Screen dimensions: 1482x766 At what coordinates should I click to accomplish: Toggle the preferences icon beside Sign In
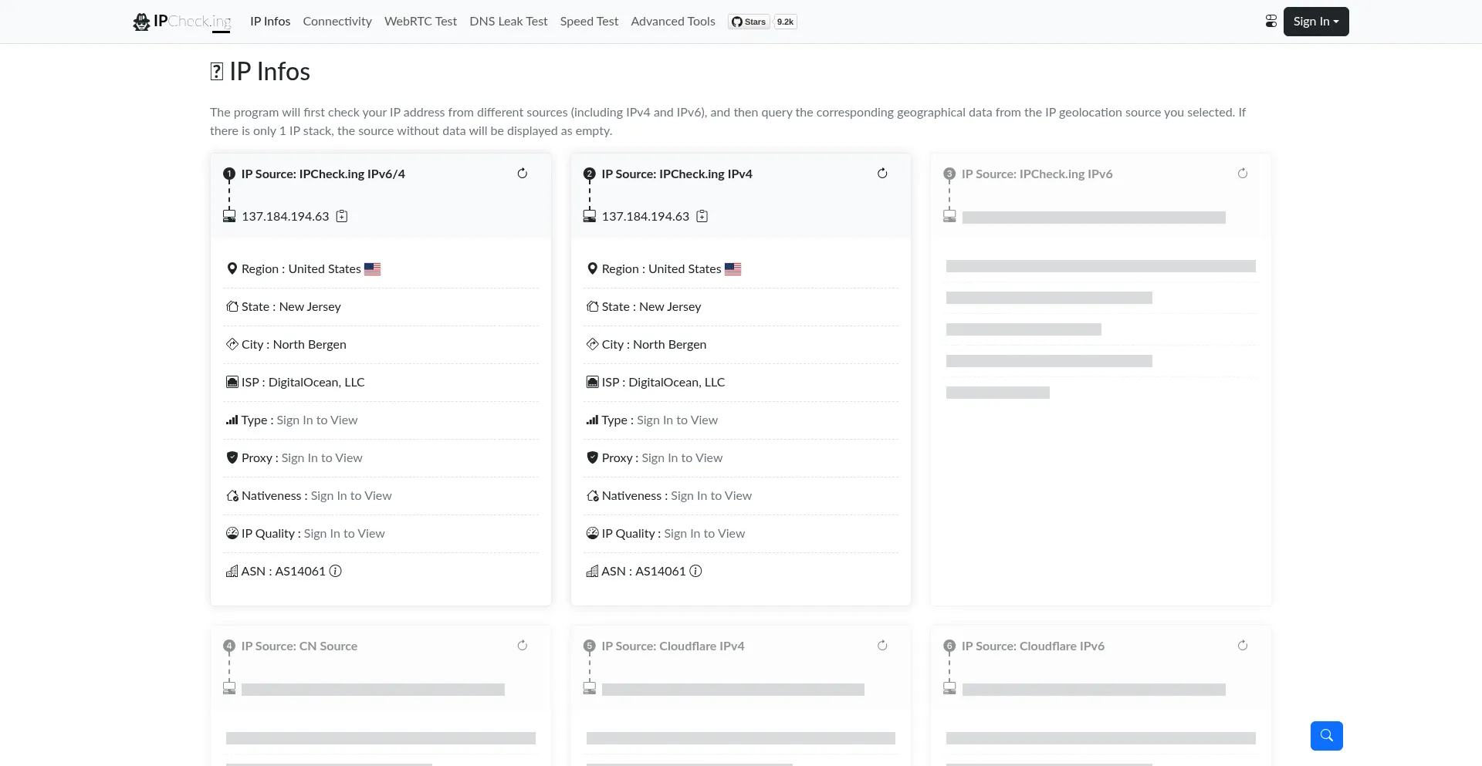pos(1271,22)
